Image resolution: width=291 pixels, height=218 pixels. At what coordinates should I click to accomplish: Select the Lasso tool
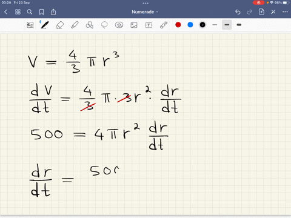(104, 25)
